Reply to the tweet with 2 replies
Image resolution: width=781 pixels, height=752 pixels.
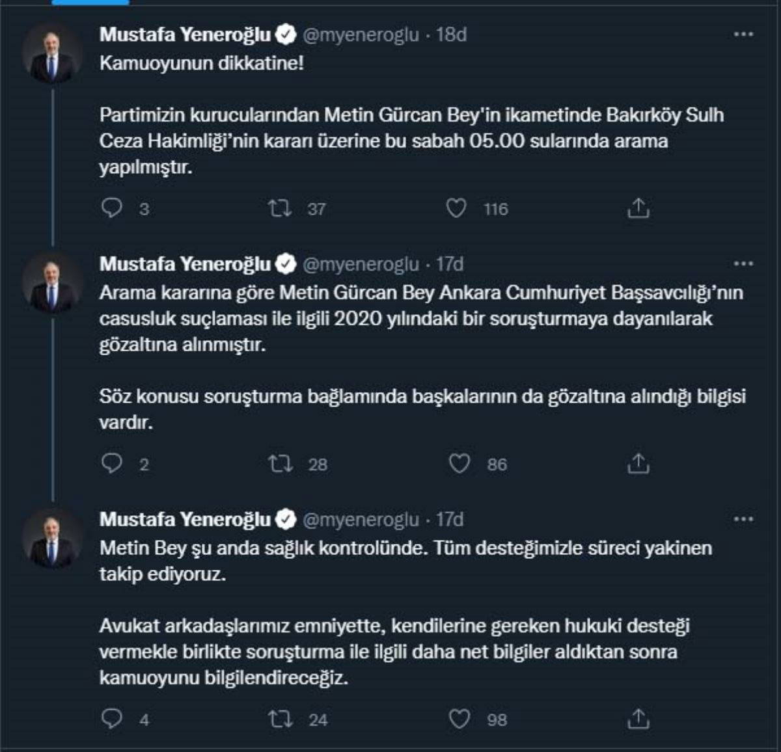(113, 463)
